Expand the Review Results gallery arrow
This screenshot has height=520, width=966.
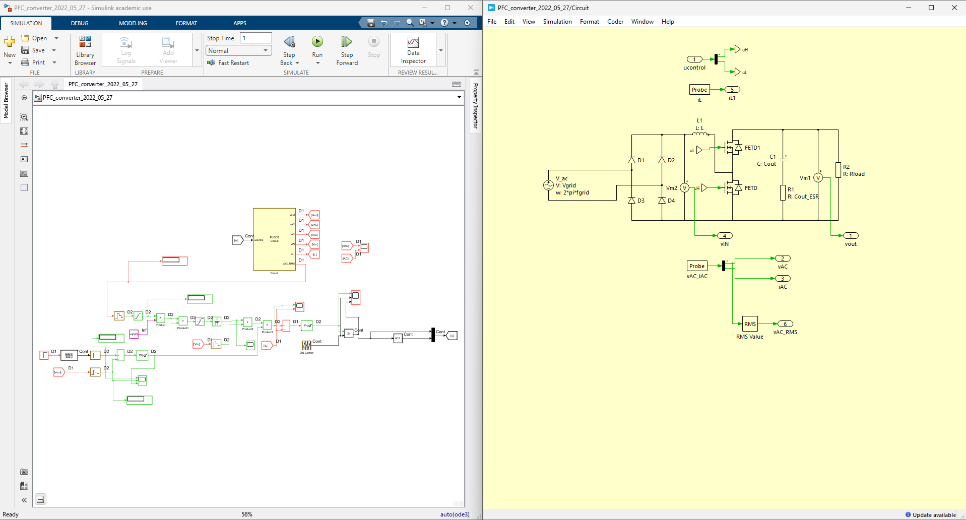441,50
